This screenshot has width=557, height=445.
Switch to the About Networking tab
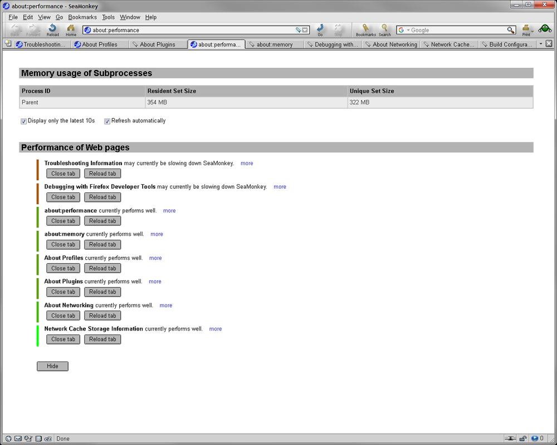coord(392,44)
